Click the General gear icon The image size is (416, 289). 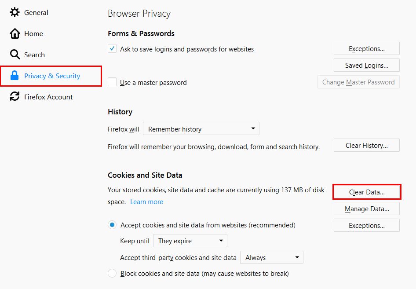(15, 12)
